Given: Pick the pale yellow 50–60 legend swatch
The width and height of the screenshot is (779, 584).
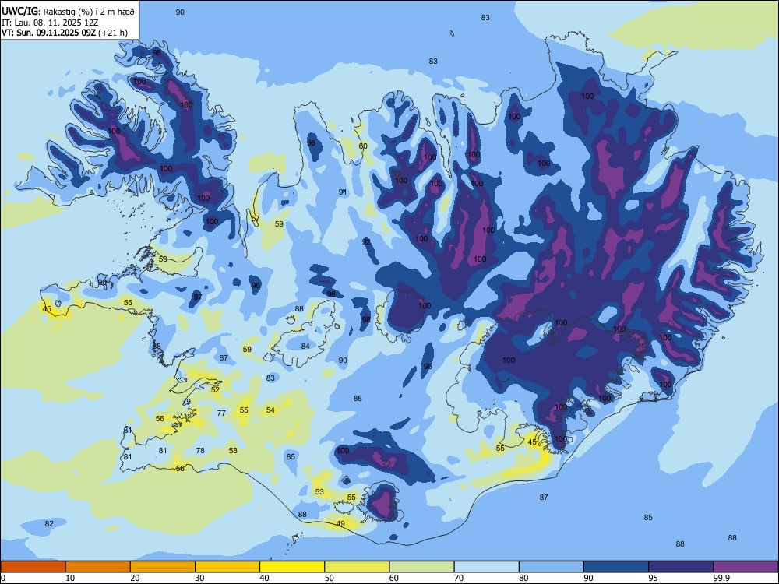Looking at the screenshot, I should 357,567.
